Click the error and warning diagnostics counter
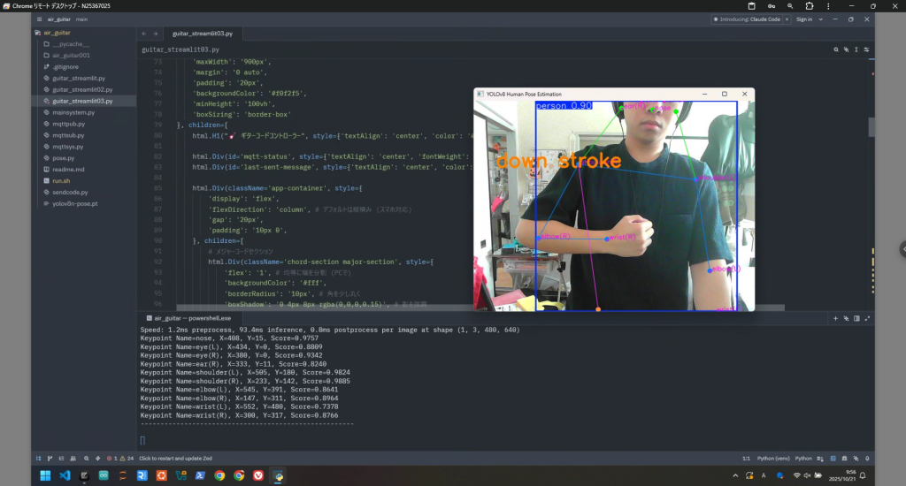Screen dimensions: 906x486 click(115, 459)
